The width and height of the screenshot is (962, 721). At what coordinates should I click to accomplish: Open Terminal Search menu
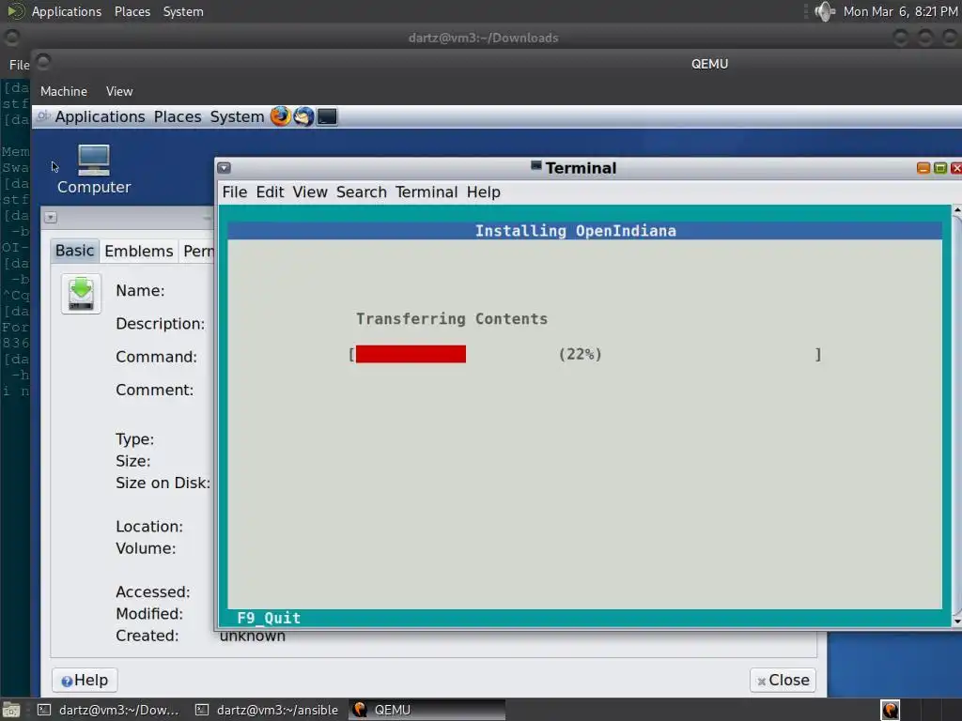[362, 192]
